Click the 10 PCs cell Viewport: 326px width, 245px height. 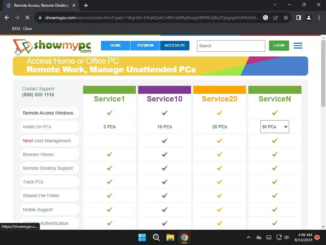(x=165, y=127)
